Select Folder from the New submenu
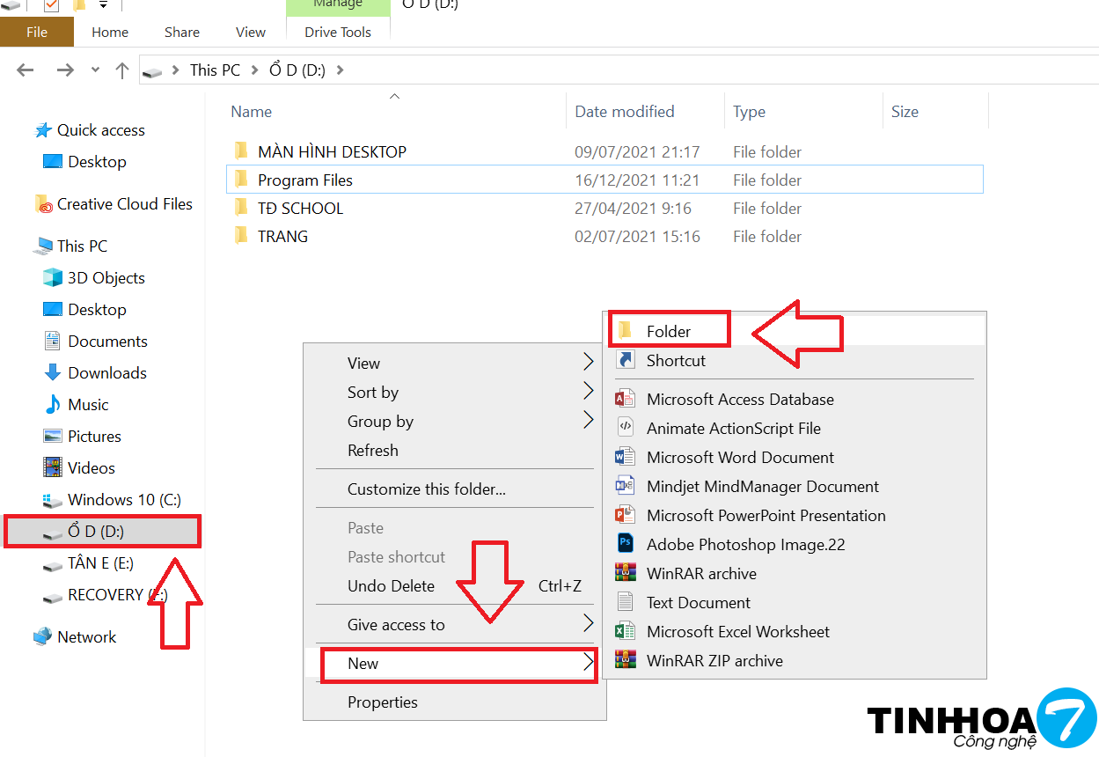Viewport: 1099px width, 757px height. click(x=669, y=331)
